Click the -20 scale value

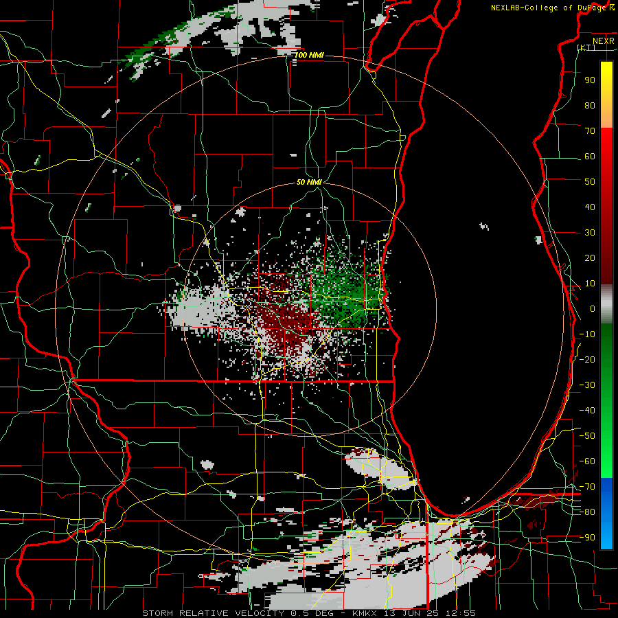(587, 360)
